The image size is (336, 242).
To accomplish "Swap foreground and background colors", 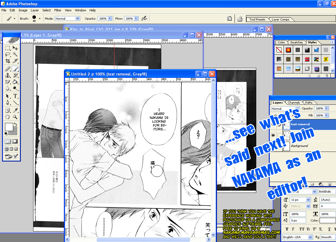I will point(16,124).
